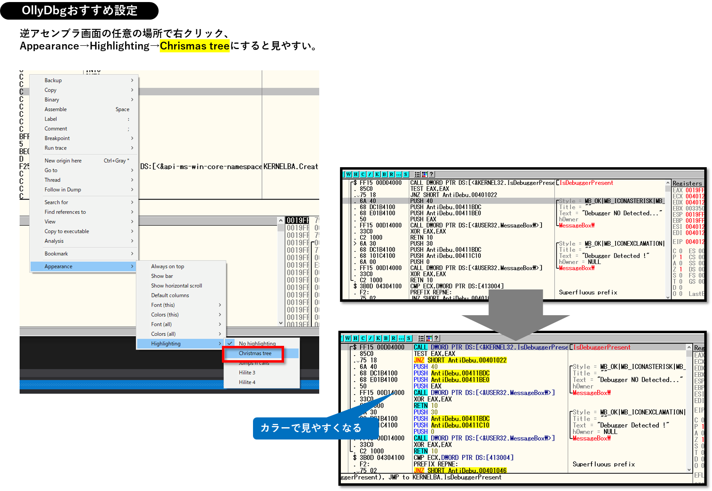The width and height of the screenshot is (712, 491).
Task: Expand the Go to submenu
Action: [84, 170]
